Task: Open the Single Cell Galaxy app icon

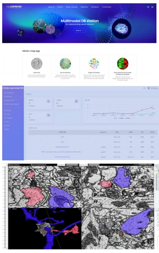Action: coord(94,64)
